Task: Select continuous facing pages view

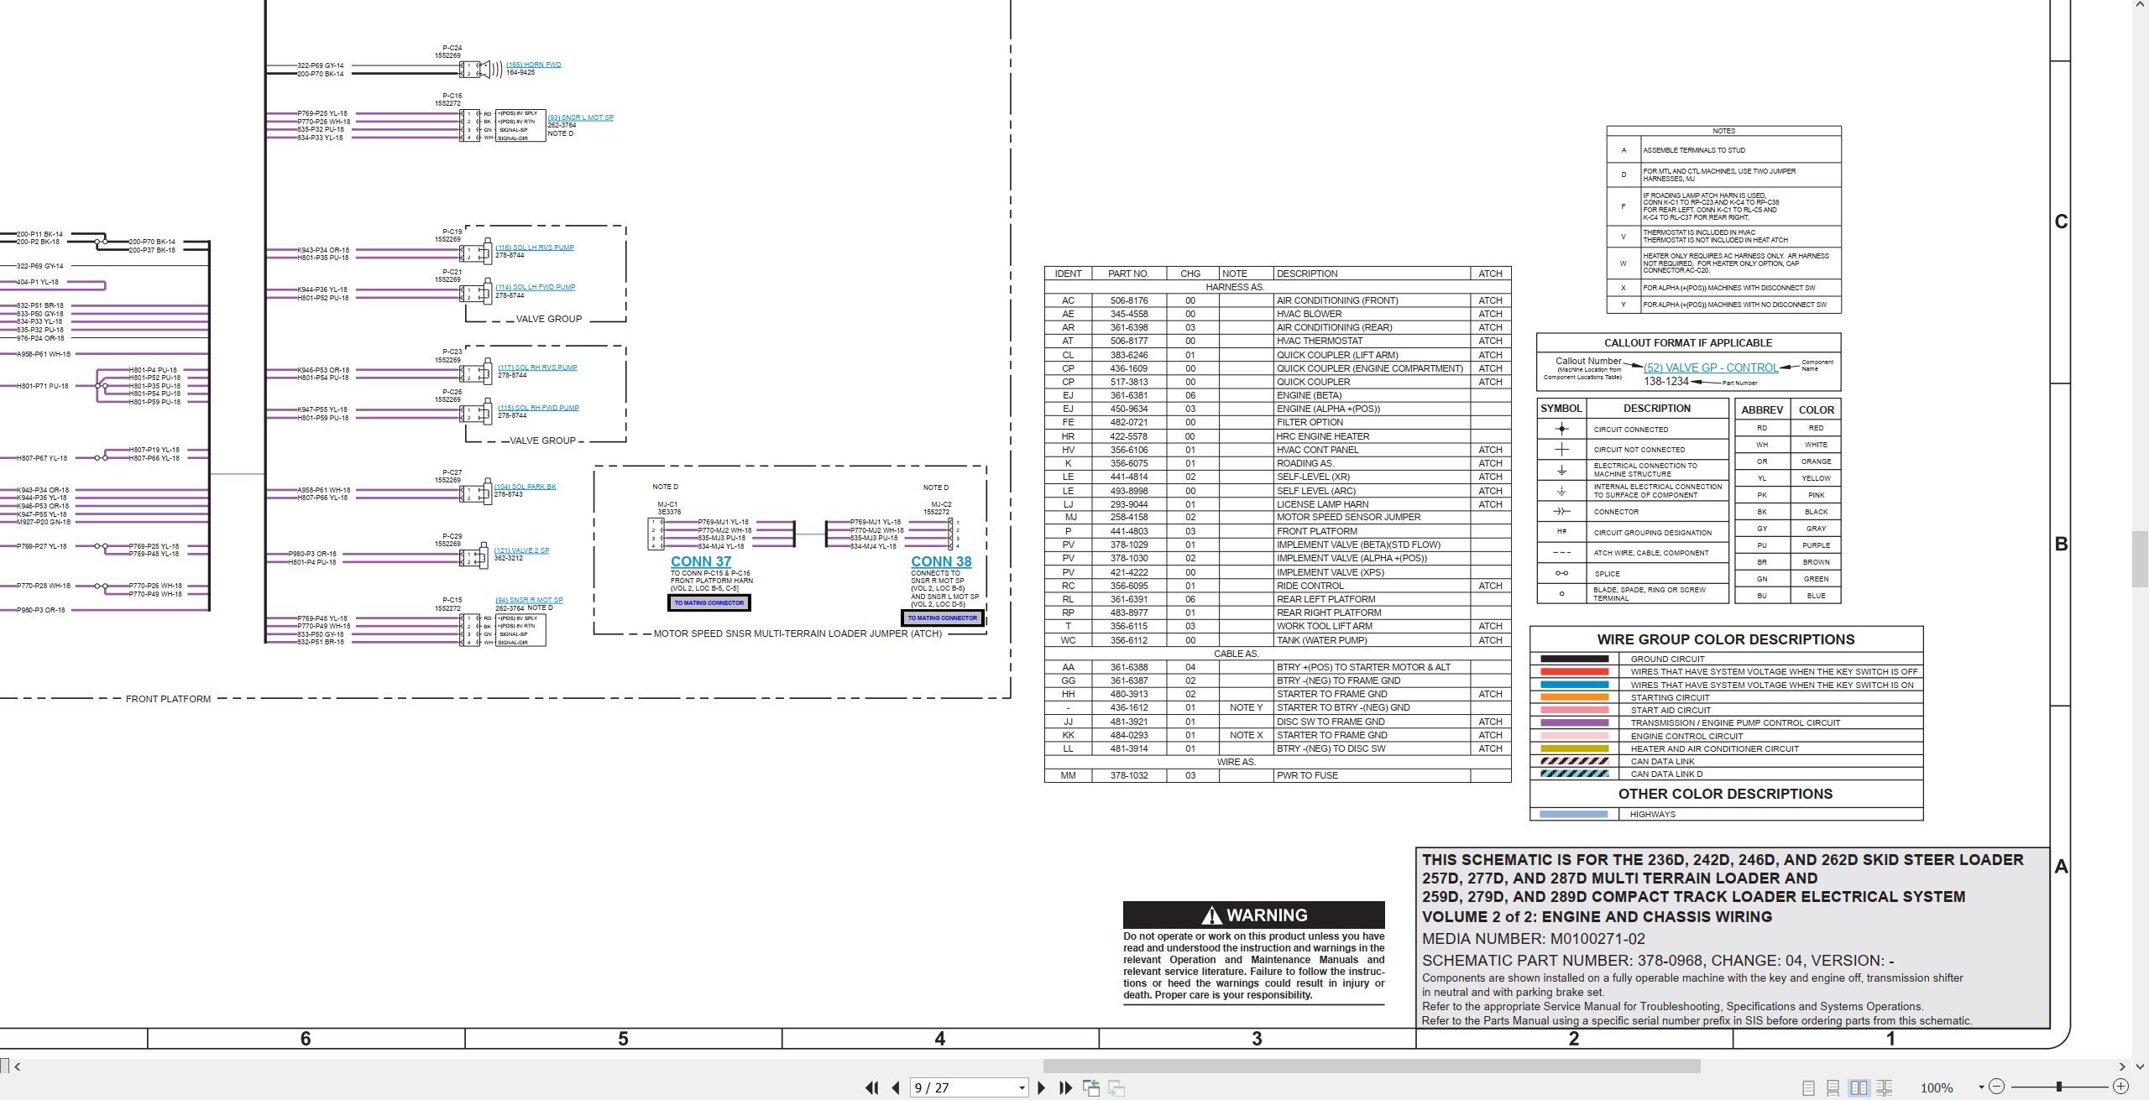Action: [1885, 1087]
